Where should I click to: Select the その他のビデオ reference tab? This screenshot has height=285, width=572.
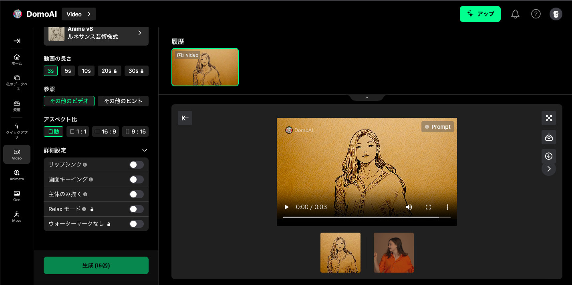(69, 101)
